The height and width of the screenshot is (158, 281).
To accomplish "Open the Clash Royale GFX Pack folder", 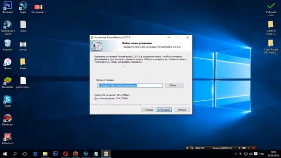I will point(271,47).
